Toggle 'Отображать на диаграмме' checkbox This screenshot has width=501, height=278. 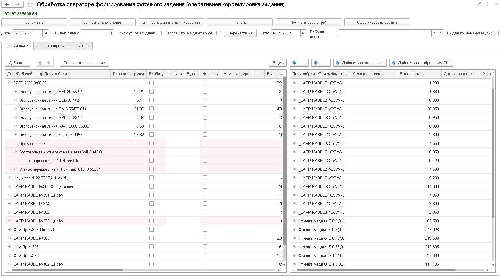[x=218, y=33]
